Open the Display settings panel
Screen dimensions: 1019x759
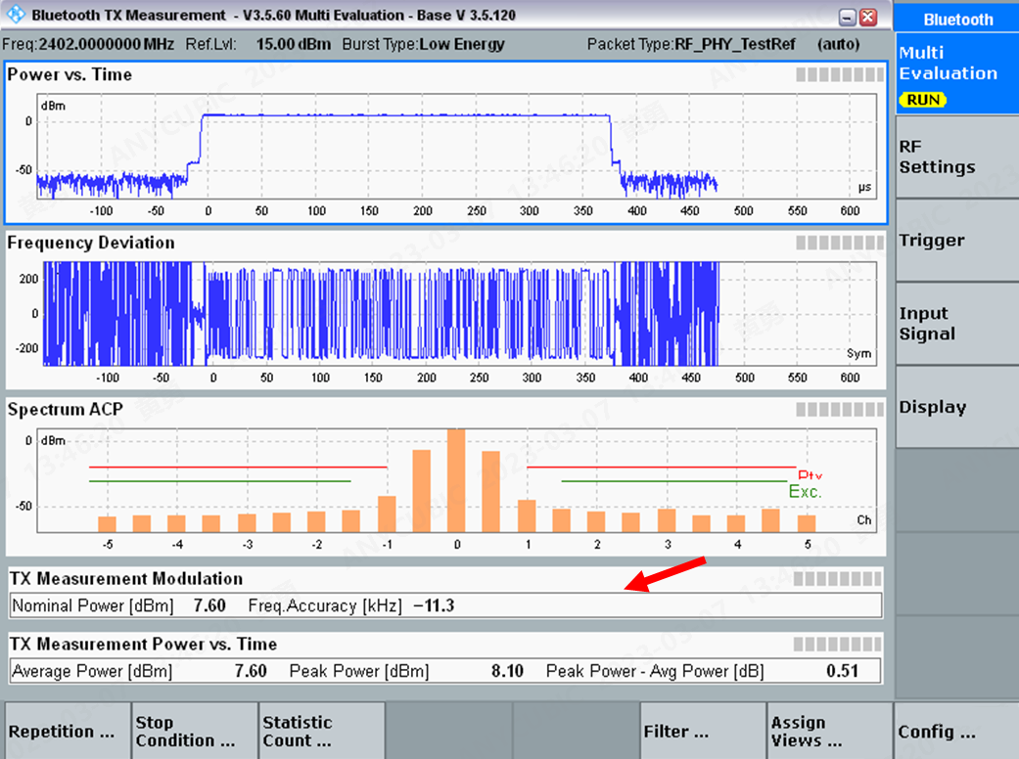(954, 407)
